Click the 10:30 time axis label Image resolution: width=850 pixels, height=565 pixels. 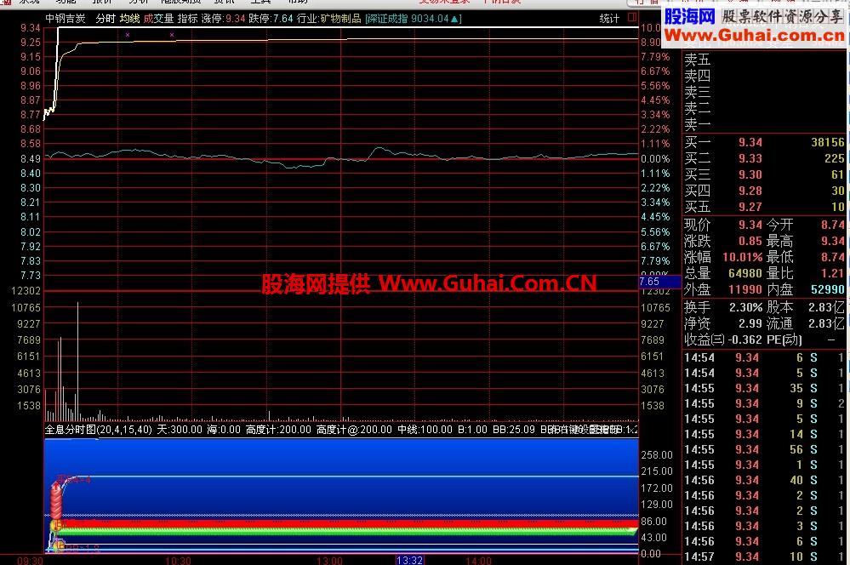click(x=178, y=561)
